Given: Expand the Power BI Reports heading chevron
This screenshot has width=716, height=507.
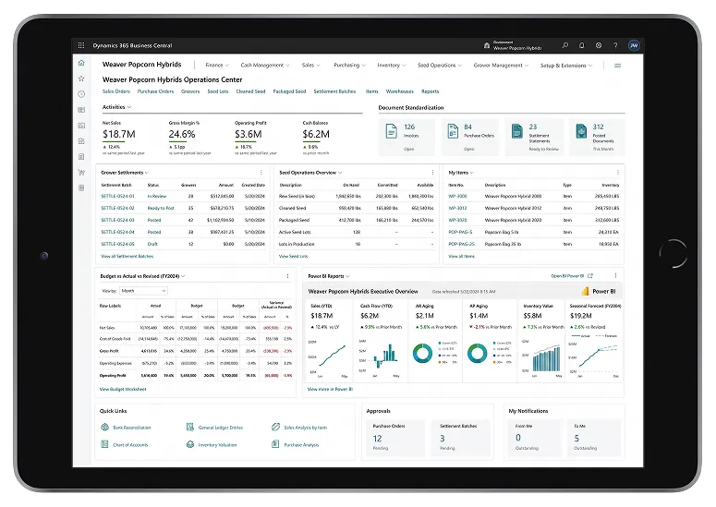Looking at the screenshot, I should coord(348,276).
